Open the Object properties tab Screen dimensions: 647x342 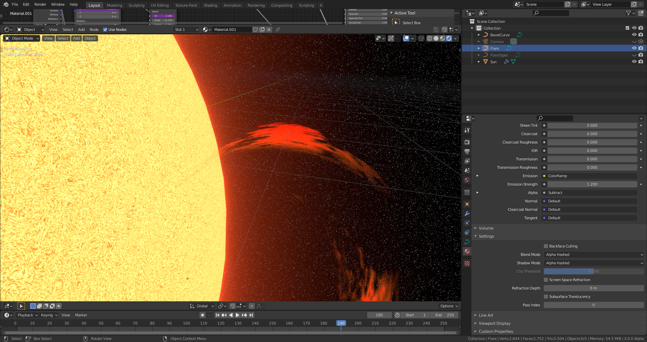(x=467, y=204)
